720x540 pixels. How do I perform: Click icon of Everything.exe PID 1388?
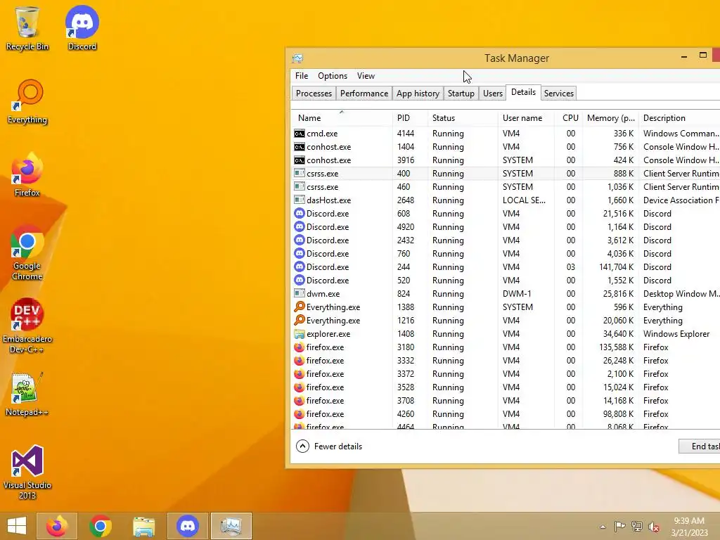point(300,307)
